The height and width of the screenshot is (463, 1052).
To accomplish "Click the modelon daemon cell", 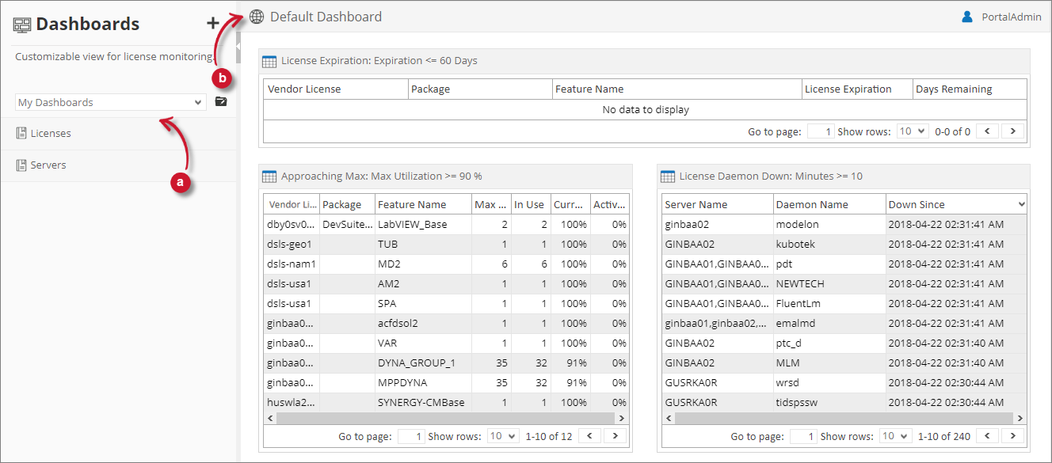I will click(x=829, y=225).
